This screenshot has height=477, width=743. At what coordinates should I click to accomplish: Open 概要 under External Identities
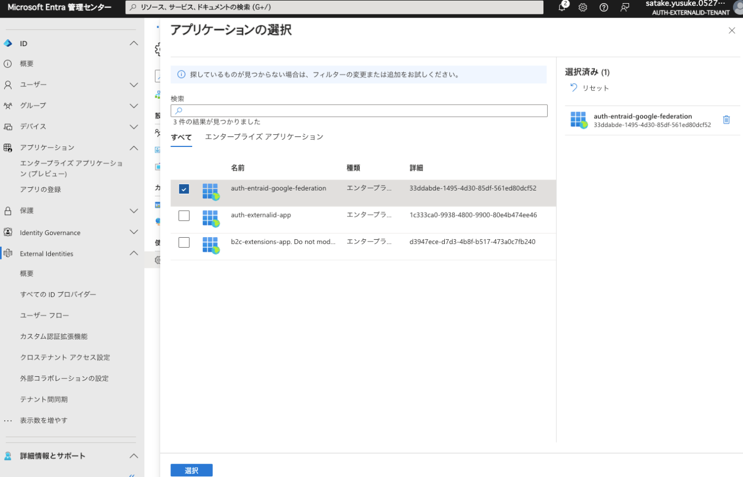[27, 274]
